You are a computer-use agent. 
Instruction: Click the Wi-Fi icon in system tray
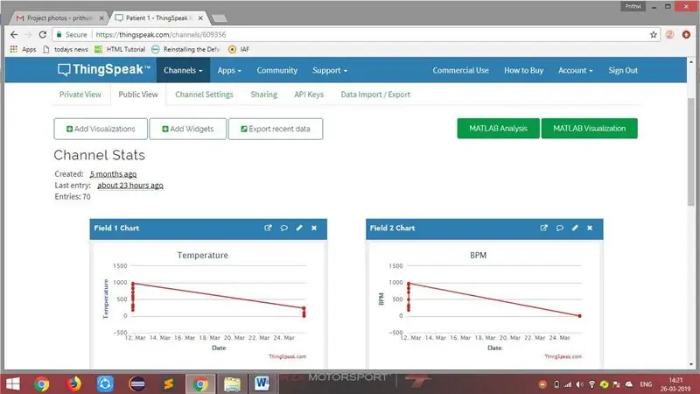coord(591,384)
